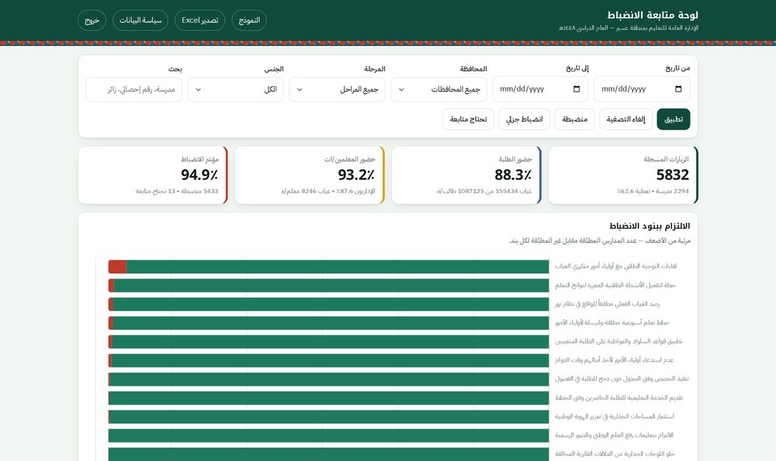Click green bar for الالتزام بتعليمات رفع العلم
The width and height of the screenshot is (776, 461).
click(328, 435)
